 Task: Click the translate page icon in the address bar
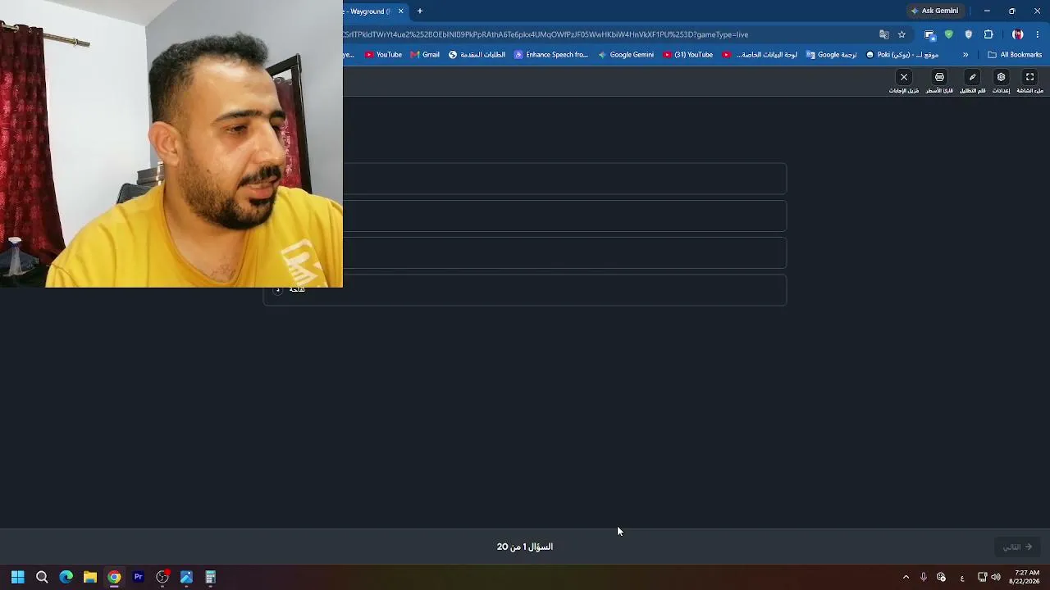point(883,34)
